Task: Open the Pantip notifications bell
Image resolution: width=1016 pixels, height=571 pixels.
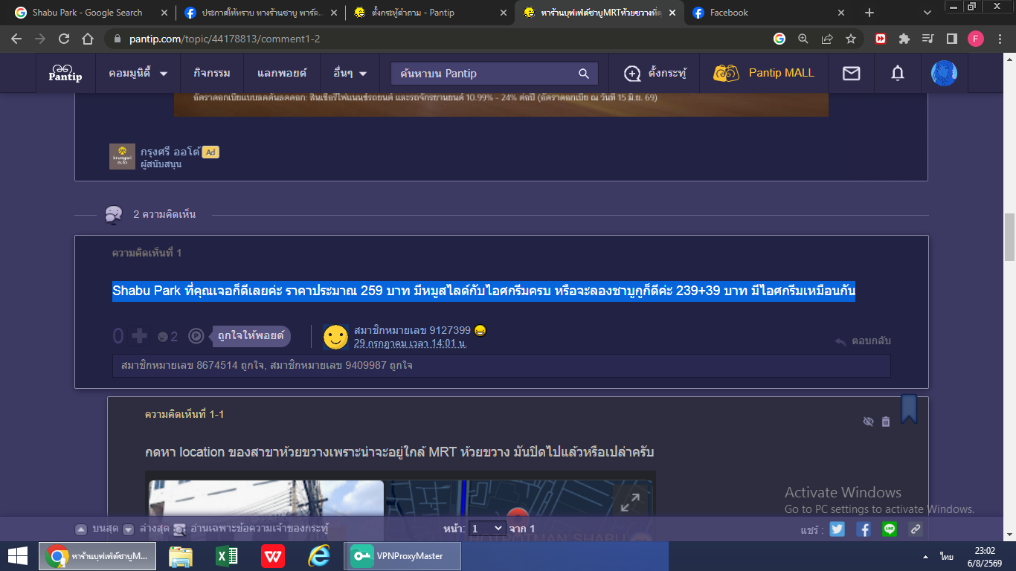Action: point(898,73)
